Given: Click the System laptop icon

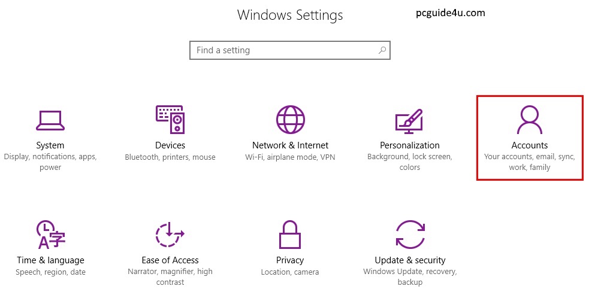Looking at the screenshot, I should tap(50, 120).
